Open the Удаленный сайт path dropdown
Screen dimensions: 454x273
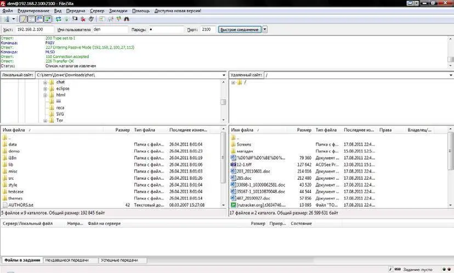[x=451, y=75]
